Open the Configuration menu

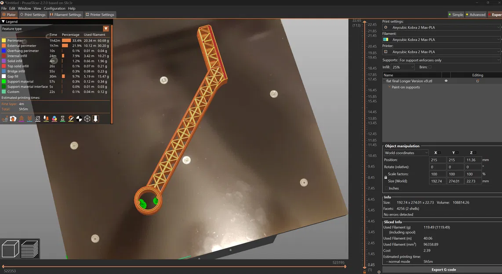click(x=55, y=8)
